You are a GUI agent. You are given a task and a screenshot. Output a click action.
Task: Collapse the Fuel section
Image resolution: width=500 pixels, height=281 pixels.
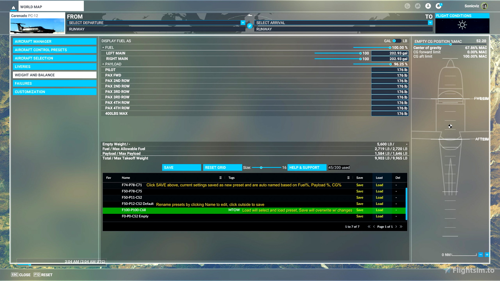click(103, 47)
